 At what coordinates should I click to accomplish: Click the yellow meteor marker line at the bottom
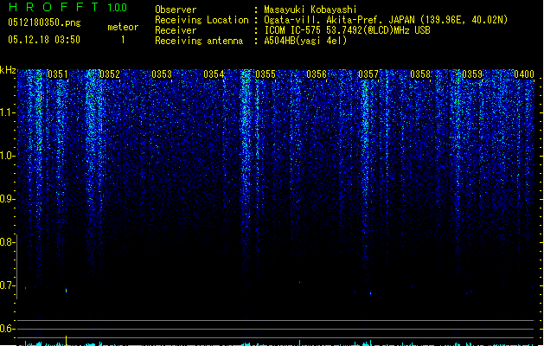(67, 340)
